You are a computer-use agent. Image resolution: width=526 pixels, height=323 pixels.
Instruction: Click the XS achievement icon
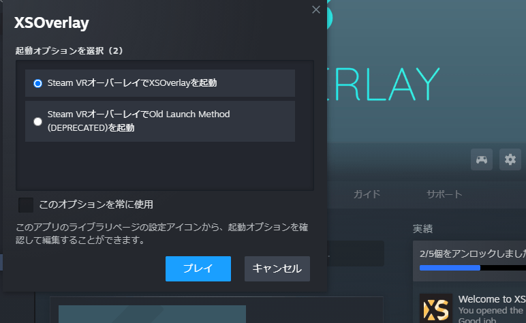pyautogui.click(x=435, y=308)
